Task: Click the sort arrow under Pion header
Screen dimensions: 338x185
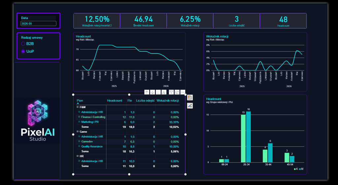Action: click(78, 103)
